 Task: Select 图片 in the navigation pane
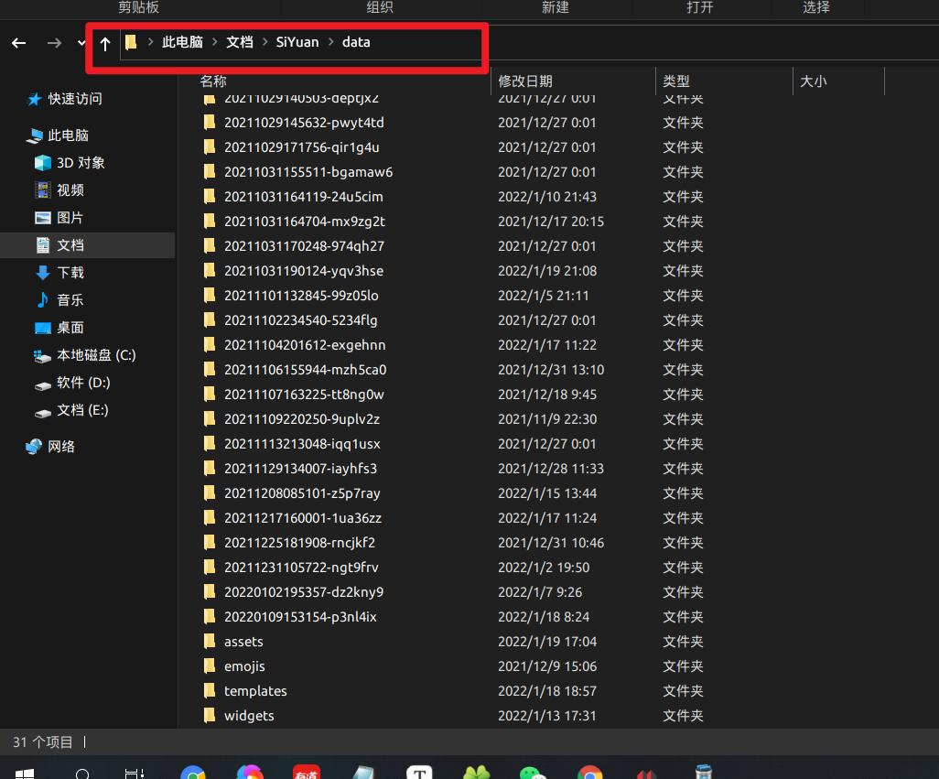click(69, 218)
